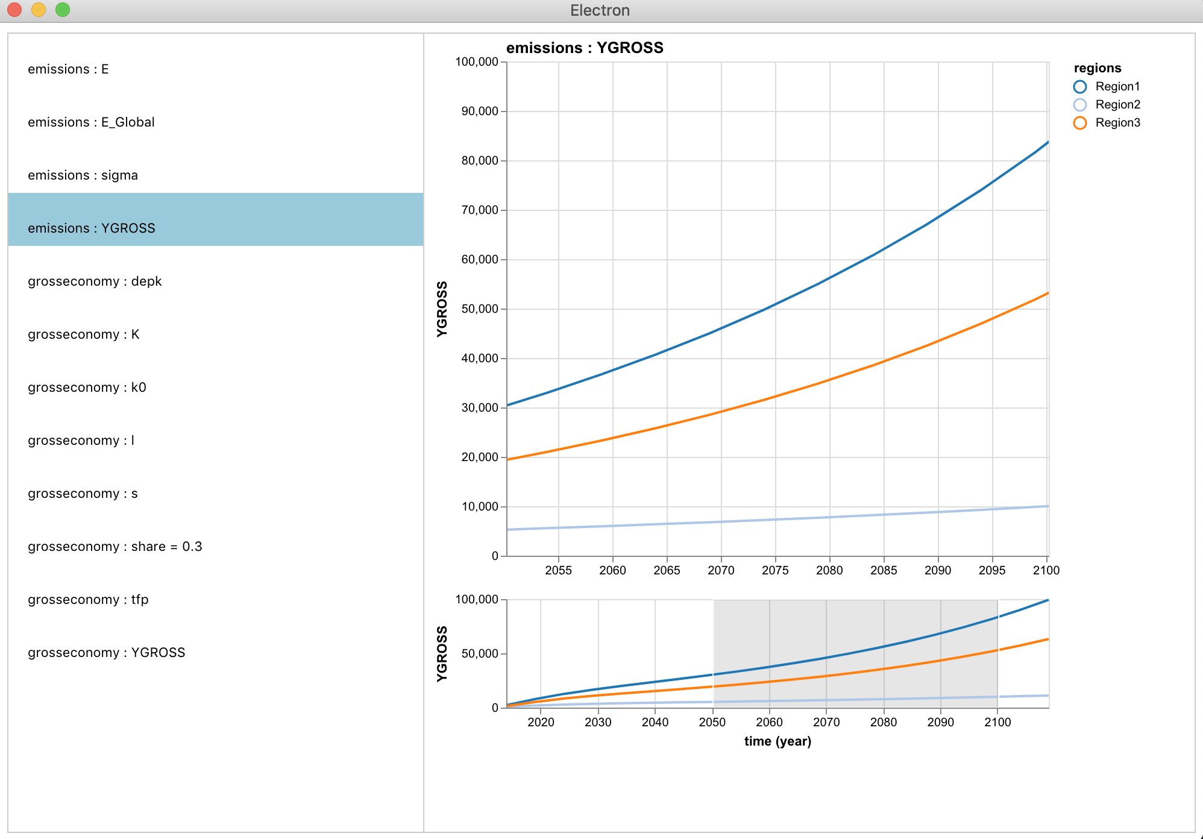View grosseconomy : tfp plot
This screenshot has height=839, width=1203.
coord(88,600)
